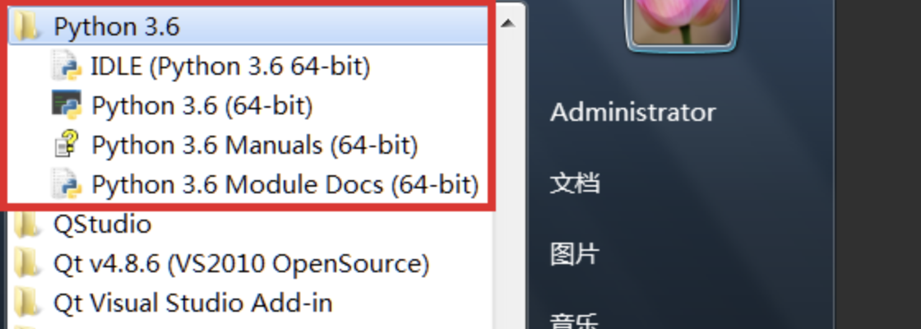This screenshot has width=921, height=329.
Task: Click the Python 3.6 console icon
Action: point(66,105)
